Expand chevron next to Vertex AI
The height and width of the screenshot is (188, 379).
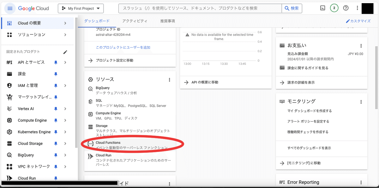click(x=65, y=109)
